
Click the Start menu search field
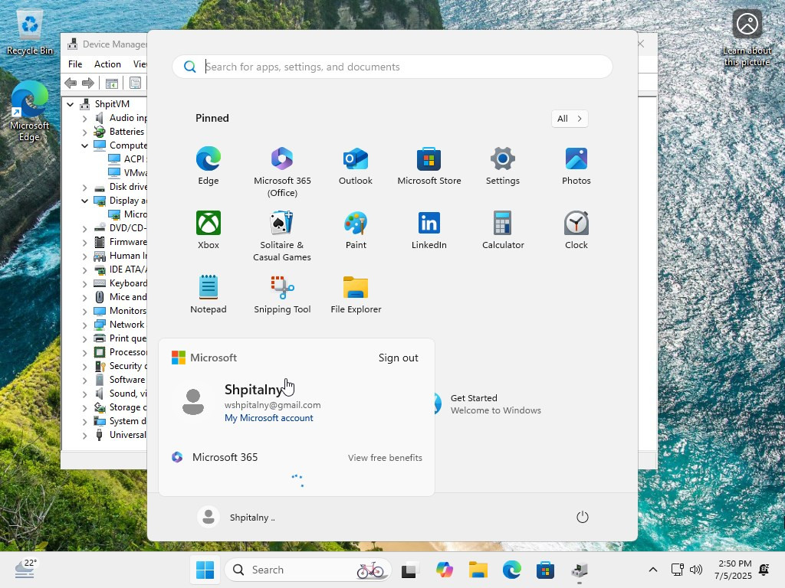[x=392, y=67]
